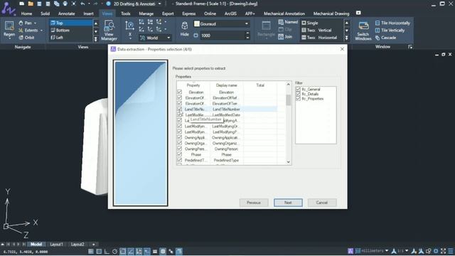Activate the Orbit tool

point(26,38)
